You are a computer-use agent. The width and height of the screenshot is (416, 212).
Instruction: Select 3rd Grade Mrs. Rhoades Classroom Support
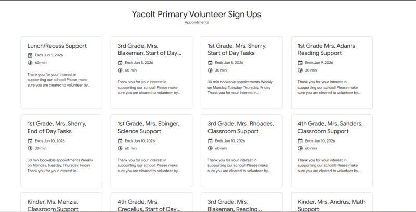[241, 127]
